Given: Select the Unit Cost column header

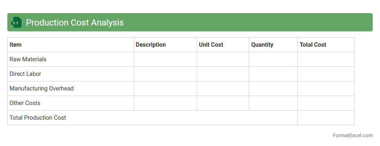Looking at the screenshot, I should coord(211,45).
